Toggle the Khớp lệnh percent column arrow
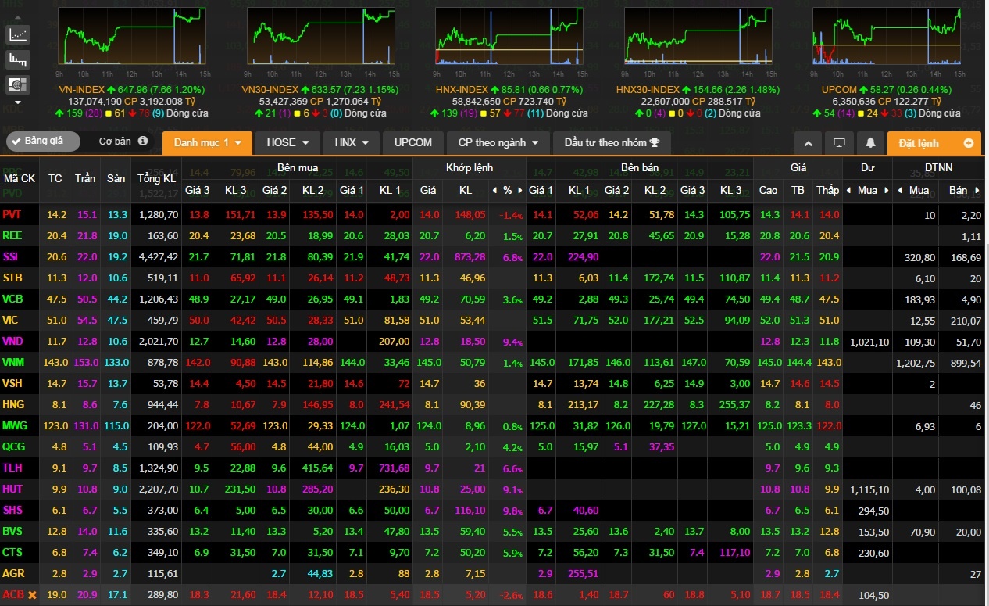The width and height of the screenshot is (989, 606). 494,190
